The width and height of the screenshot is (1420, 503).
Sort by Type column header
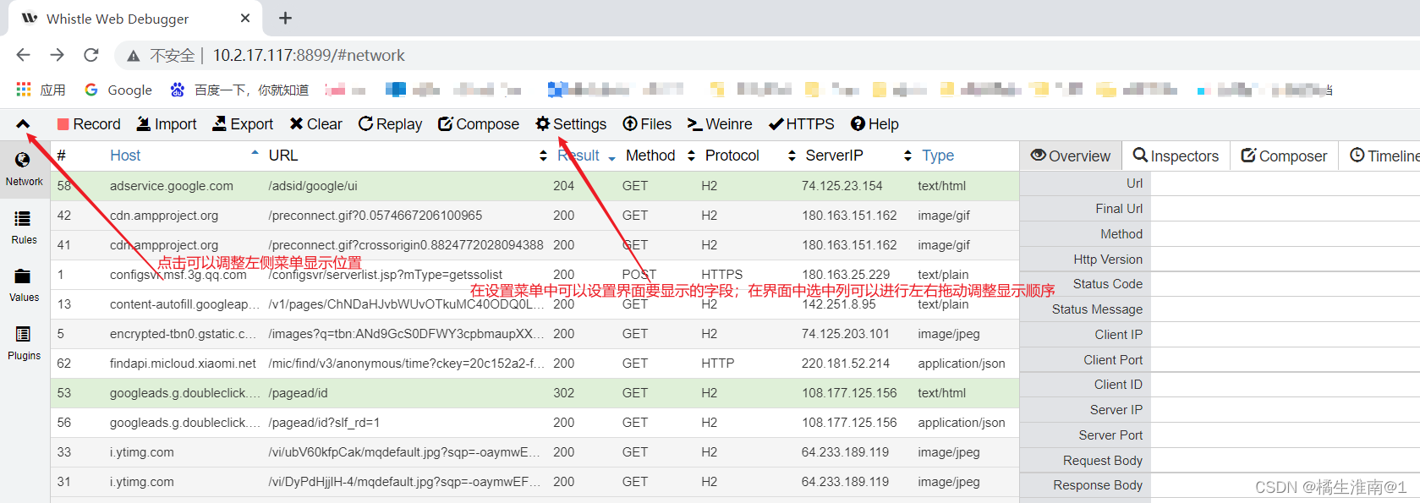[x=938, y=156]
